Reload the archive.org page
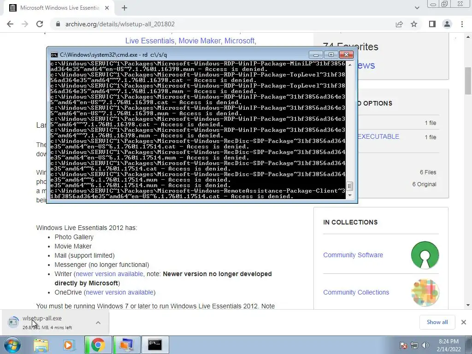Image resolution: width=472 pixels, height=354 pixels. pyautogui.click(x=40, y=24)
